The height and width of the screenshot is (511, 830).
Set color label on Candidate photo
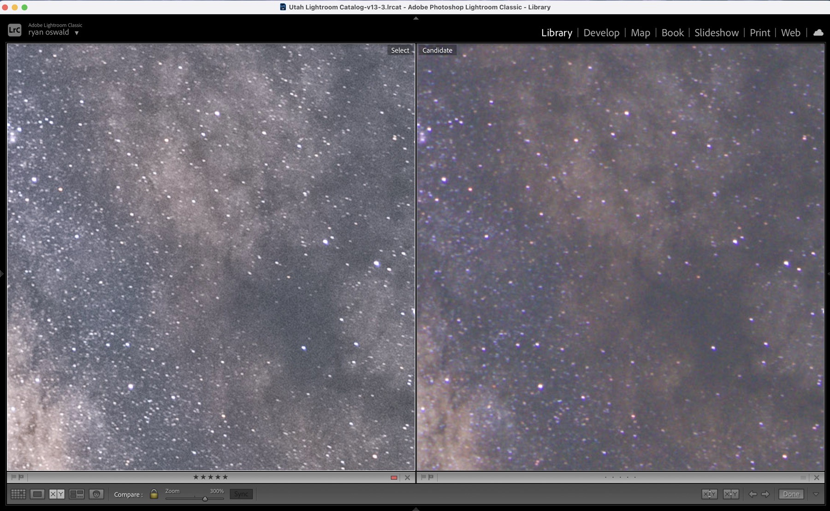803,478
